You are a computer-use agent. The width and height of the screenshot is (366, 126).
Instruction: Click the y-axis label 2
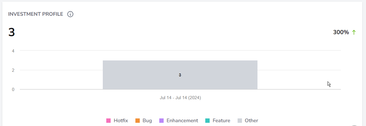click(13, 70)
